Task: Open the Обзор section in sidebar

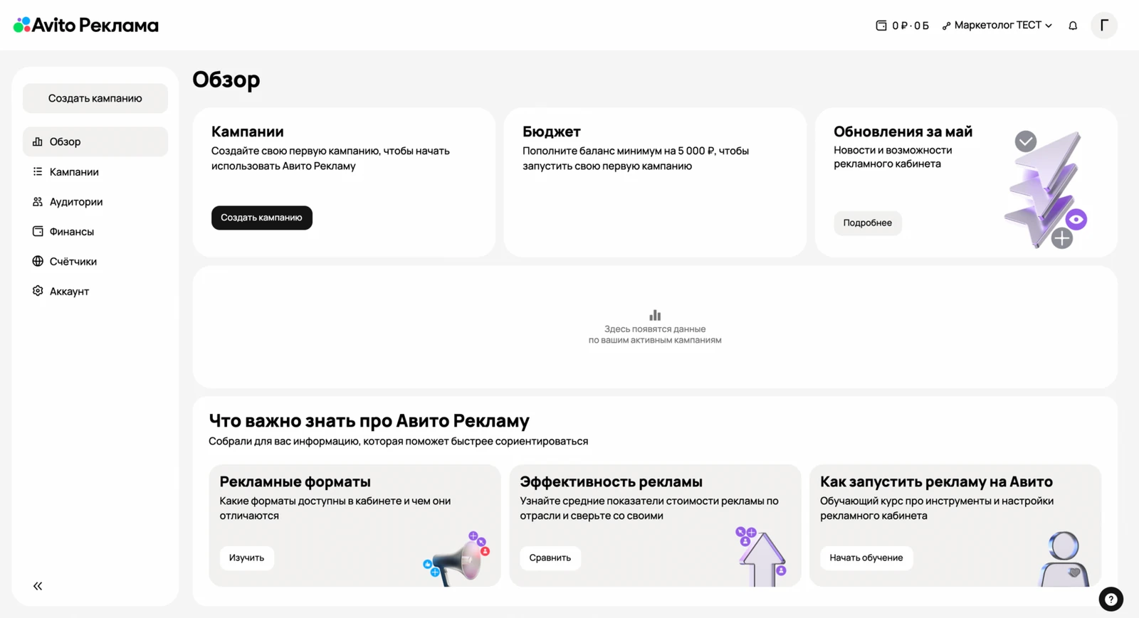Action: point(95,142)
